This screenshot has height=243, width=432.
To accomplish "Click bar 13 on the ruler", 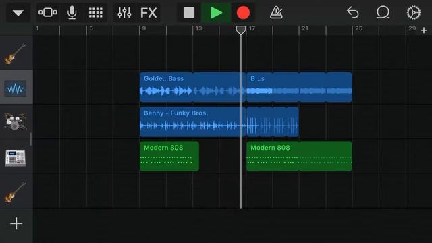I will click(x=198, y=28).
